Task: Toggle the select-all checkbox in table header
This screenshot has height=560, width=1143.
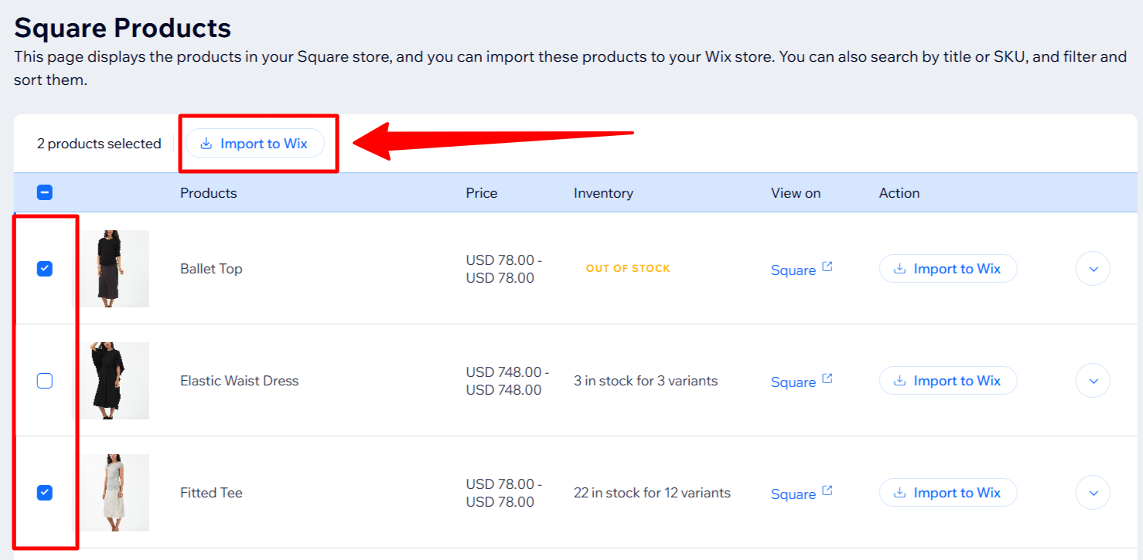Action: (x=45, y=193)
